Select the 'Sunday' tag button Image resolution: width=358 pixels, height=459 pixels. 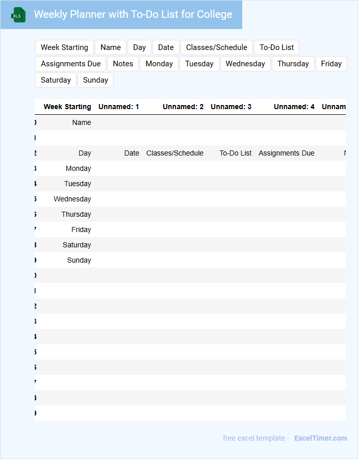click(x=95, y=80)
